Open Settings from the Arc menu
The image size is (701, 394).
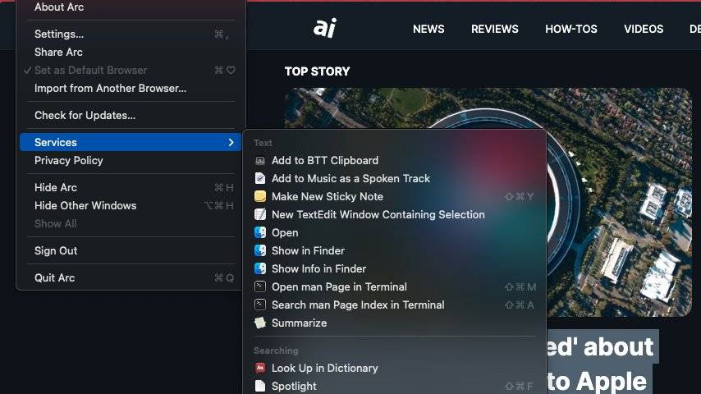tap(59, 34)
